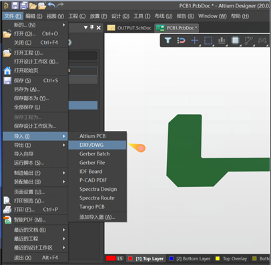Image resolution: width=271 pixels, height=265 pixels.
Task: Click the Save icon in title bar
Action: (x=15, y=5)
